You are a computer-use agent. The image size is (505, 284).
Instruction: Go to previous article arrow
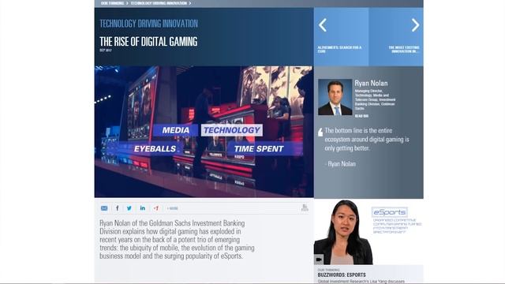323,25
